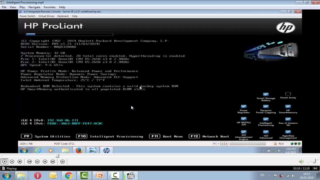Click the Intelligent Provisioning checkbox
Image resolution: width=320 pixels, height=180 pixels.
tap(266, 119)
